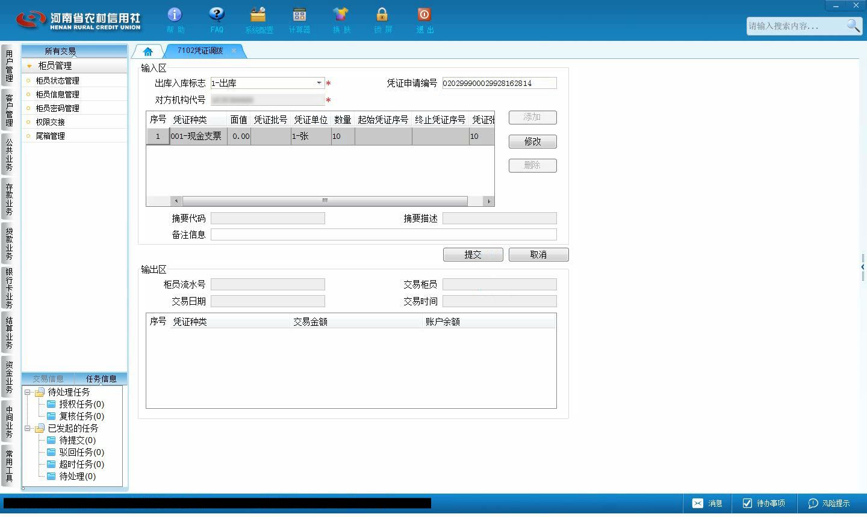Viewport: 867px width, 517px height.
Task: Switch to 任务信息 tab
Action: click(101, 379)
